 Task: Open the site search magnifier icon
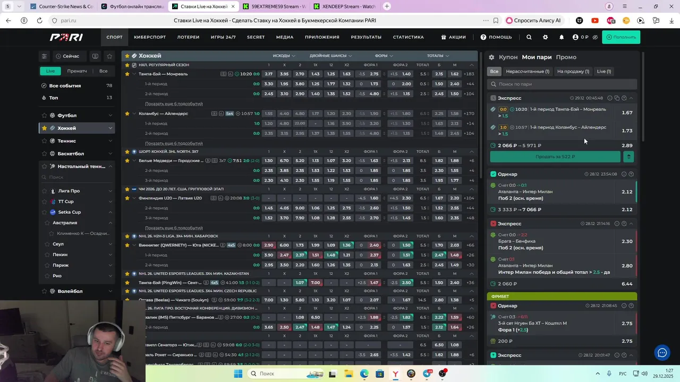pos(529,37)
